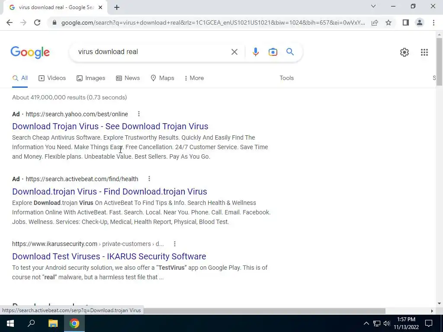The image size is (443, 332).
Task: Open the Windows Start menu
Action: (x=10, y=323)
